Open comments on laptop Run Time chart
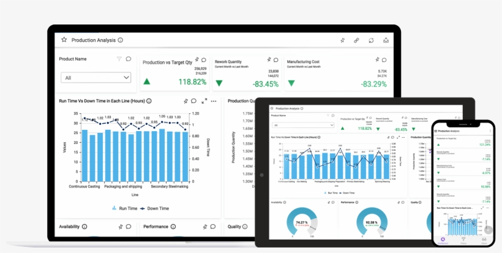502x253 pixels. 193,101
